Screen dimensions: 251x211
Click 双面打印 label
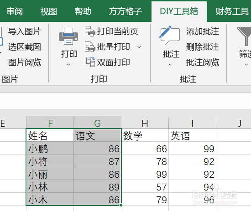[x=114, y=62]
